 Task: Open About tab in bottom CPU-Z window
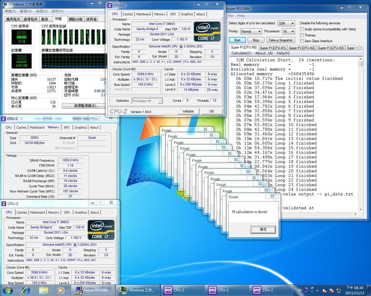click(94, 212)
